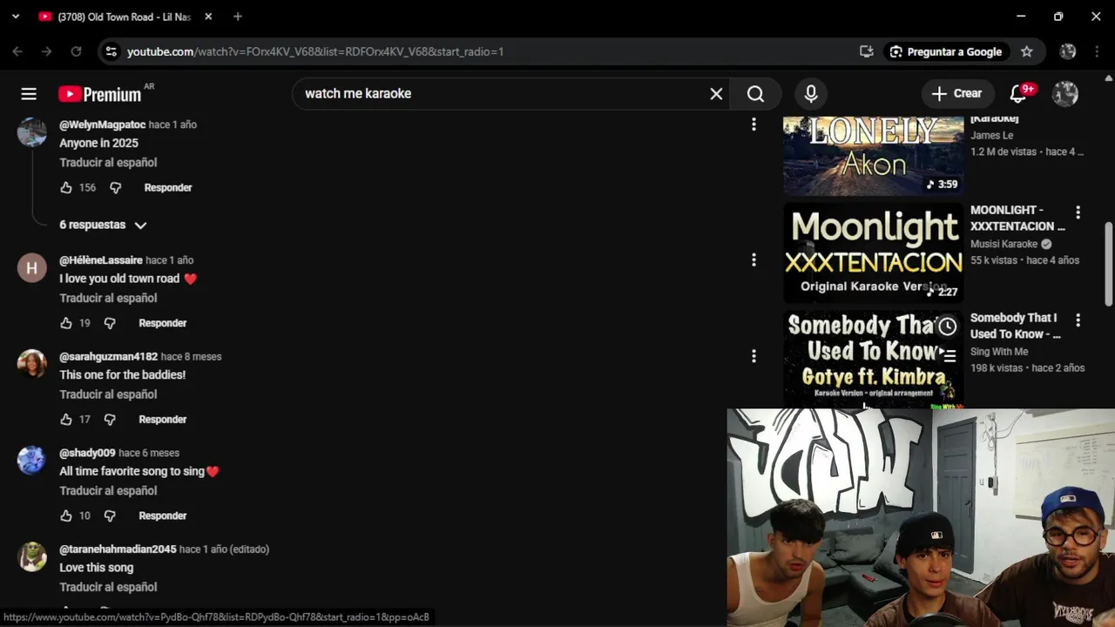Open the Sing With Me channel link
This screenshot has width=1115, height=627.
click(999, 352)
